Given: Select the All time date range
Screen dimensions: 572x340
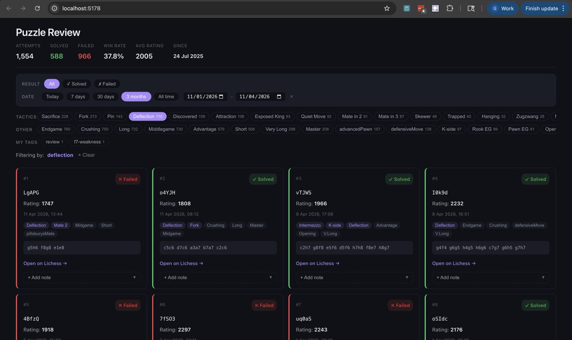Looking at the screenshot, I should [166, 97].
